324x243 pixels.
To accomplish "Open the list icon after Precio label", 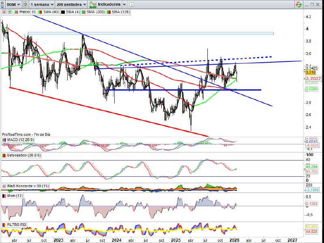I will [x=33, y=12].
